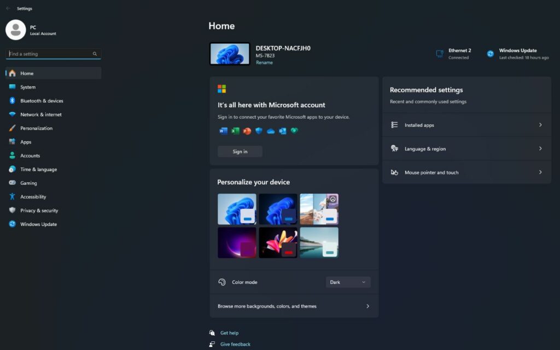Click the OneDrive cloud icon
The width and height of the screenshot is (560, 350).
tap(270, 131)
